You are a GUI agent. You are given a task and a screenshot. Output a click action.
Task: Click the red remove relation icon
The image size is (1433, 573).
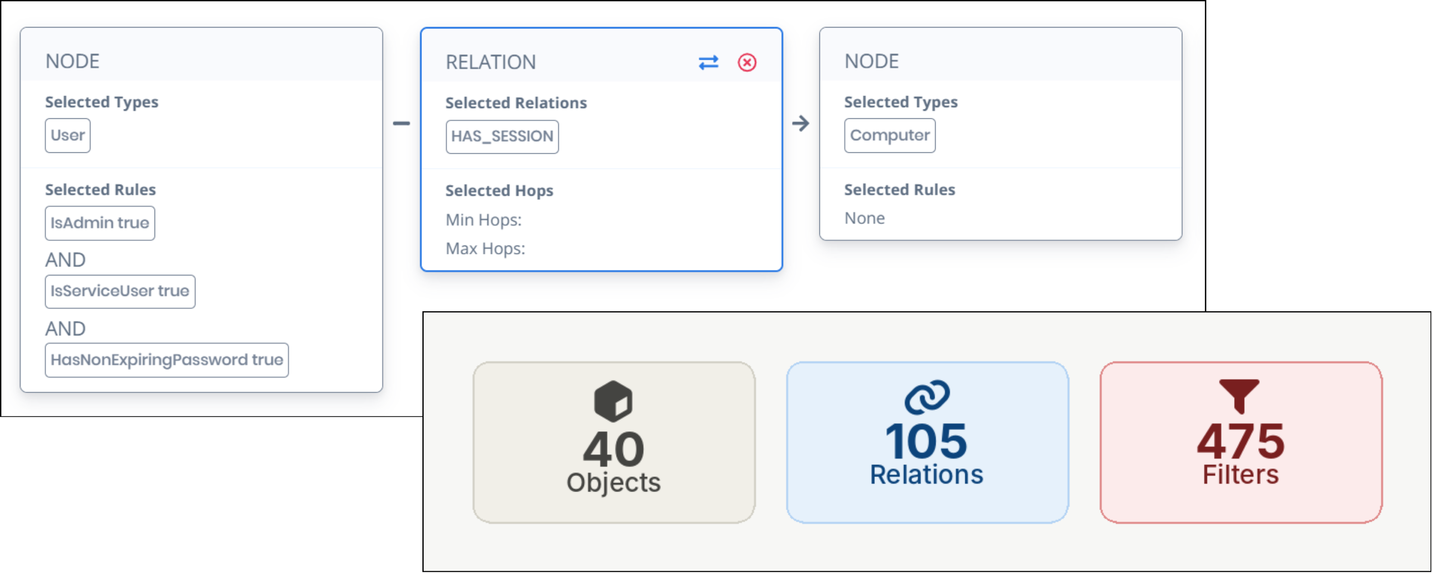[x=746, y=63]
